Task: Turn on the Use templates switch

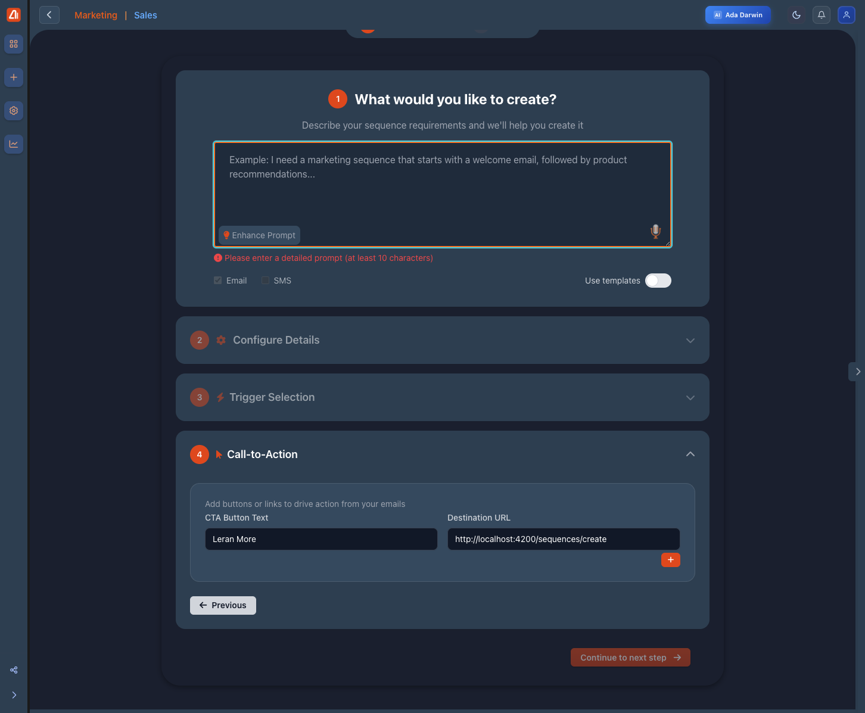Action: click(x=658, y=281)
